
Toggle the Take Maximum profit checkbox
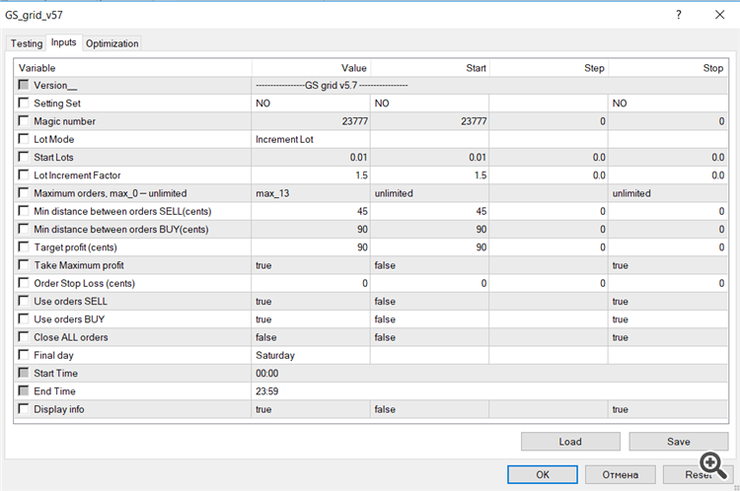click(23, 264)
